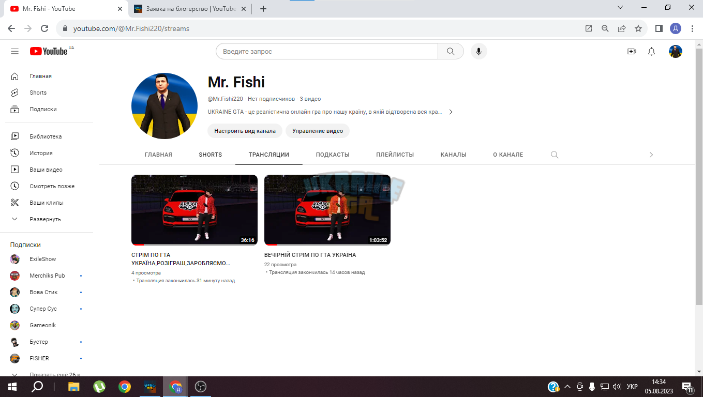Open a new browser tab with the plus button
Viewport: 703px width, 397px height.
(x=263, y=9)
